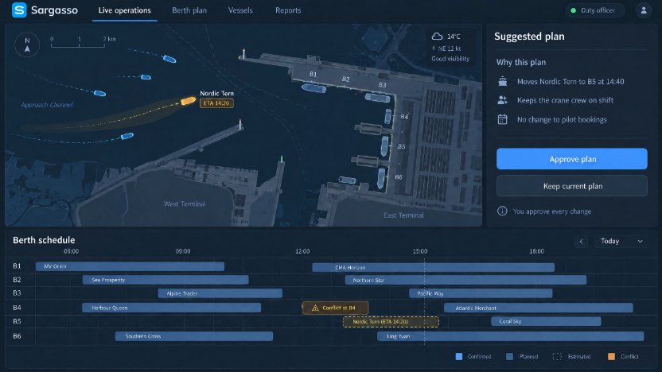Image resolution: width=662 pixels, height=372 pixels.
Task: Click the Berth schedule heading
Action: (44, 240)
